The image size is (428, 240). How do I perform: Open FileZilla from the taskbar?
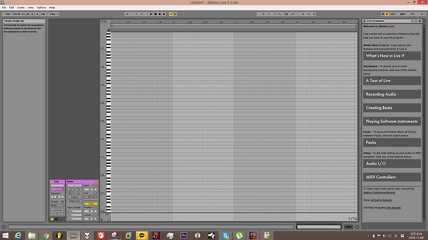(x=253, y=236)
